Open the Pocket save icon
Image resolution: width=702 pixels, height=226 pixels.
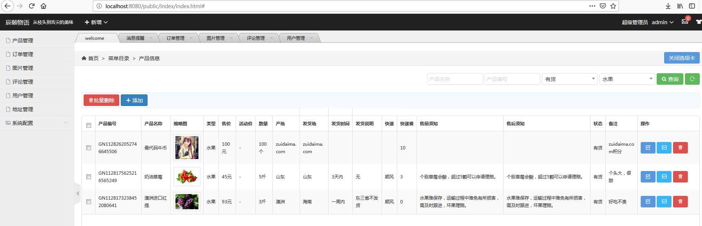click(603, 6)
